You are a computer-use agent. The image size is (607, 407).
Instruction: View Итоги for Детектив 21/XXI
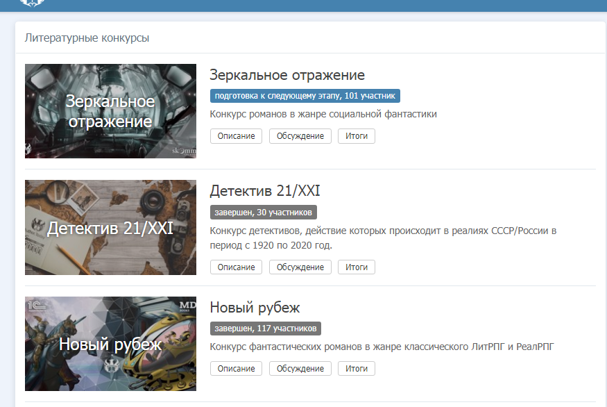[356, 267]
